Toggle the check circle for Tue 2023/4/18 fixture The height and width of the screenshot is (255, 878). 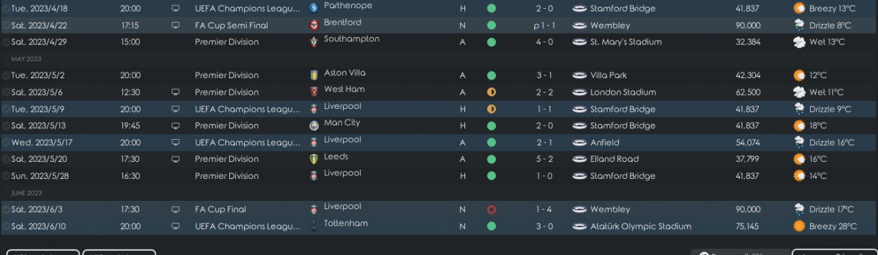5,9
